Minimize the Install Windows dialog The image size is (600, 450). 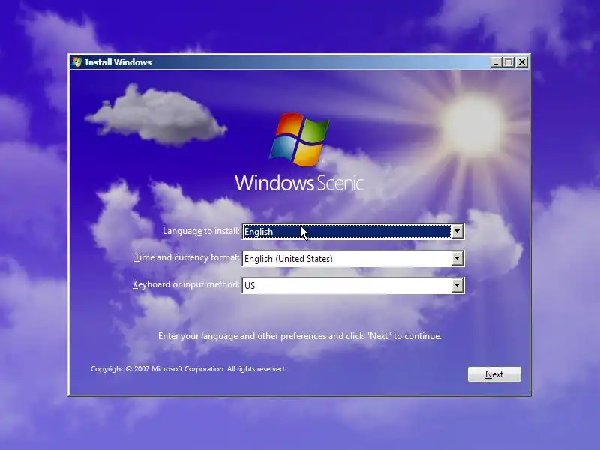tap(496, 62)
